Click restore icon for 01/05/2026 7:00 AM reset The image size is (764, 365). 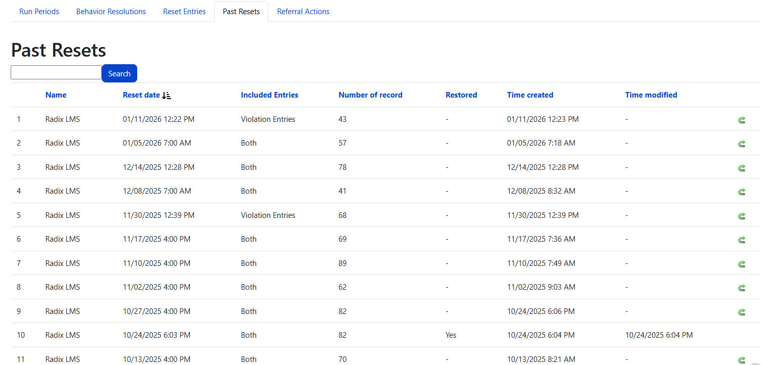tap(742, 144)
